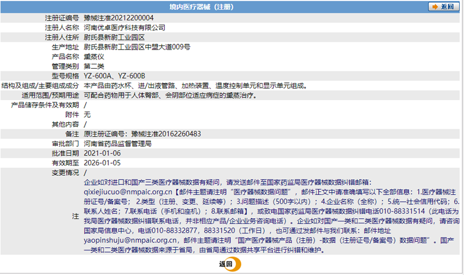
Task: Click the bottom 返回 button with orange circle
Action: click(230, 264)
